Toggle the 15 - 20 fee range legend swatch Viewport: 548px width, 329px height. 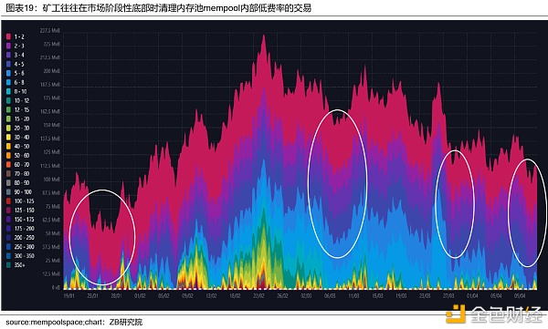click(x=9, y=119)
